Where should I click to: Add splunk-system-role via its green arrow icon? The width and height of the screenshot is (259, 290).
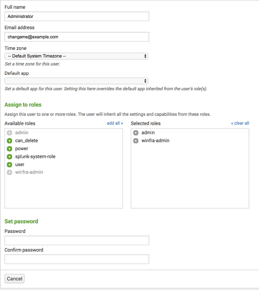point(10,157)
